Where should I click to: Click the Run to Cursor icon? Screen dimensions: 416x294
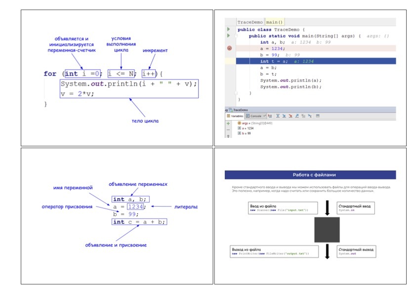coord(310,116)
